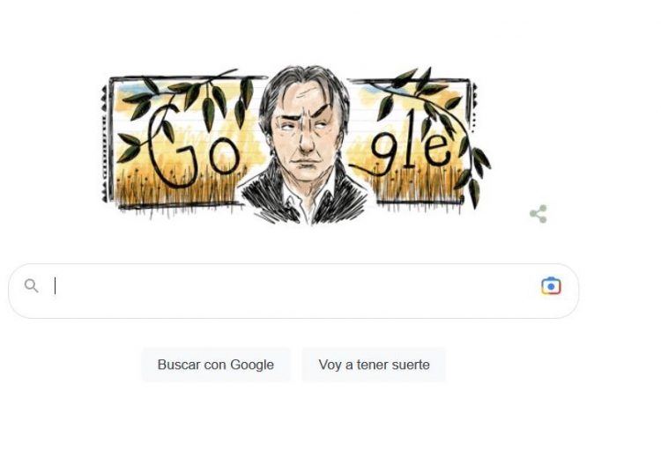Screen dimensions: 661x472
Task: Click the large letter G in the doodle
Action: 171,145
